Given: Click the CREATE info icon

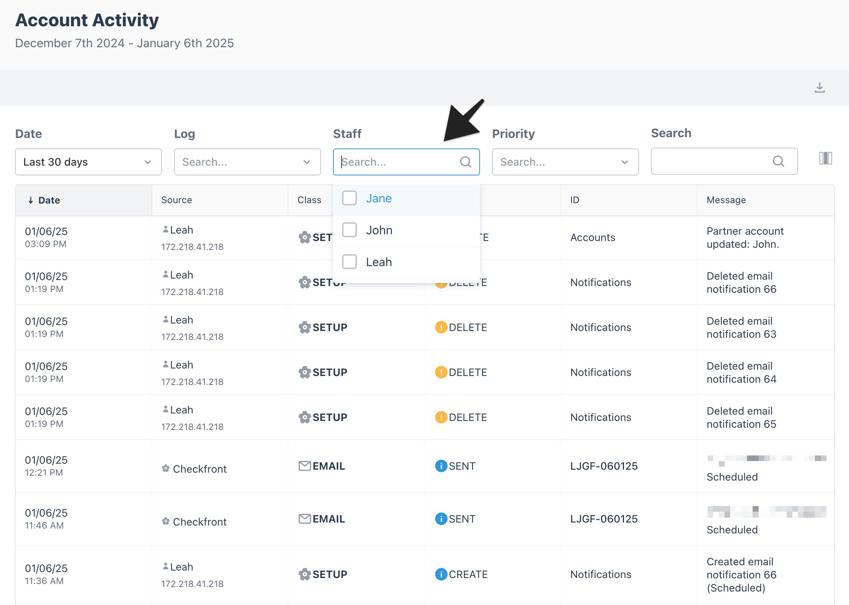Looking at the screenshot, I should (441, 574).
